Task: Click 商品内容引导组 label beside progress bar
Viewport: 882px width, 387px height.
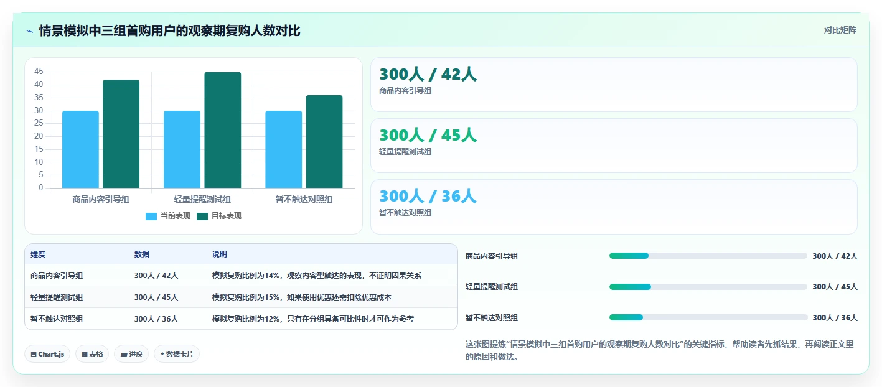Action: pos(492,256)
